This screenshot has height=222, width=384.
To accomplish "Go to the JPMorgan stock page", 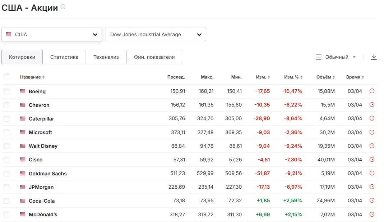I will pyautogui.click(x=41, y=187).
